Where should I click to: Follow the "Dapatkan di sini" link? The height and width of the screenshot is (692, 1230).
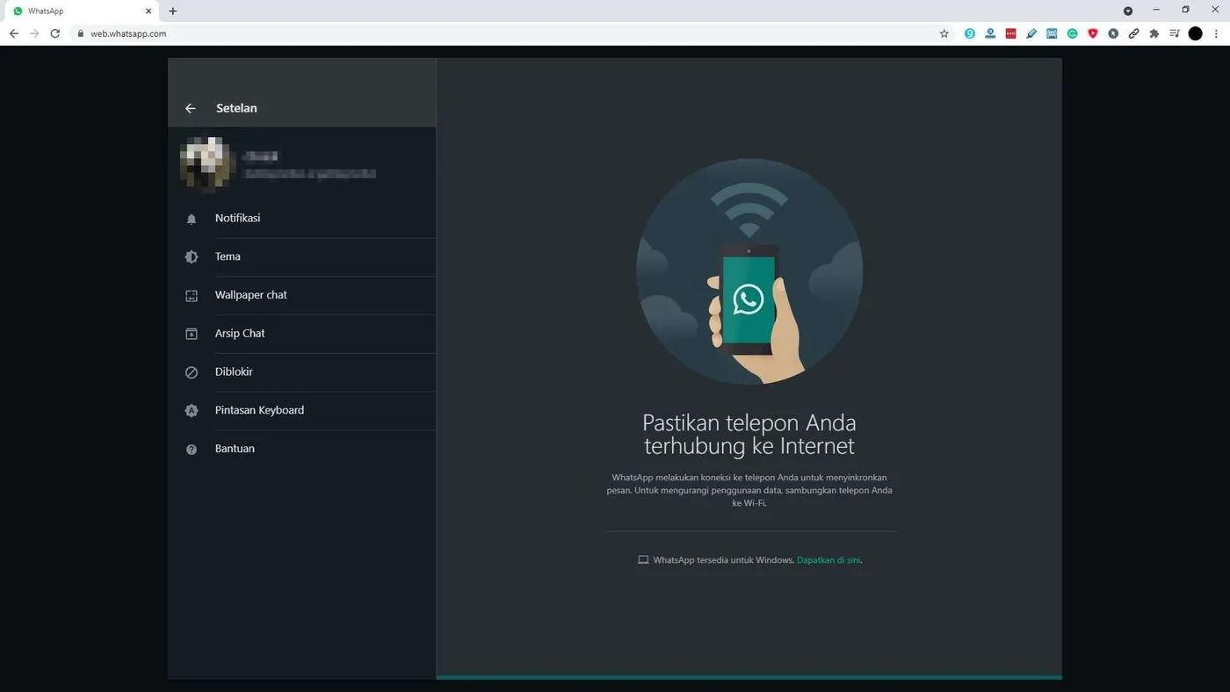tap(828, 560)
